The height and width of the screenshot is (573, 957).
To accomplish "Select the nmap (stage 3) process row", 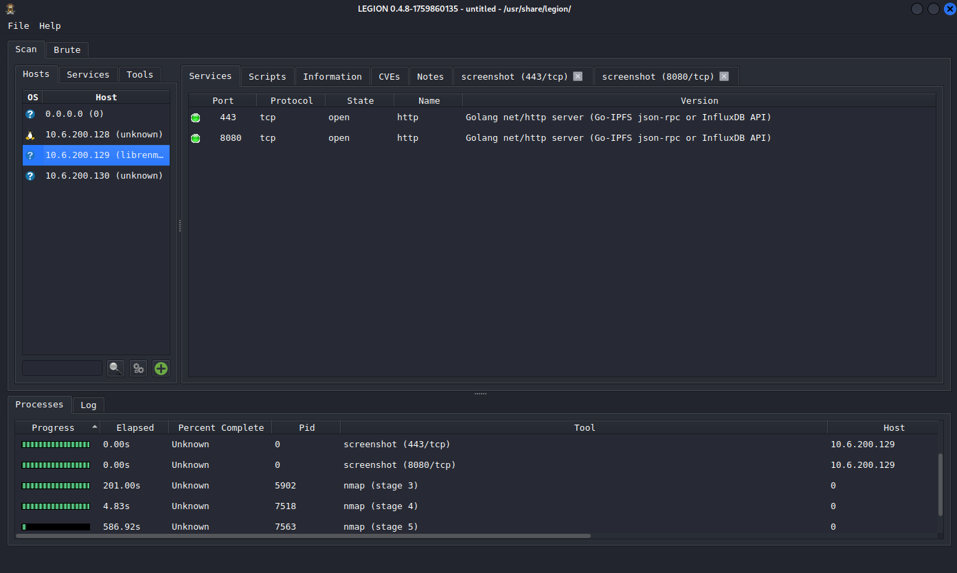I will [x=476, y=486].
